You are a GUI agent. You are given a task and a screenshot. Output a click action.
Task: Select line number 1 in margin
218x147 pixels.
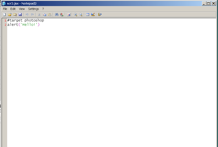click(x=5, y=20)
